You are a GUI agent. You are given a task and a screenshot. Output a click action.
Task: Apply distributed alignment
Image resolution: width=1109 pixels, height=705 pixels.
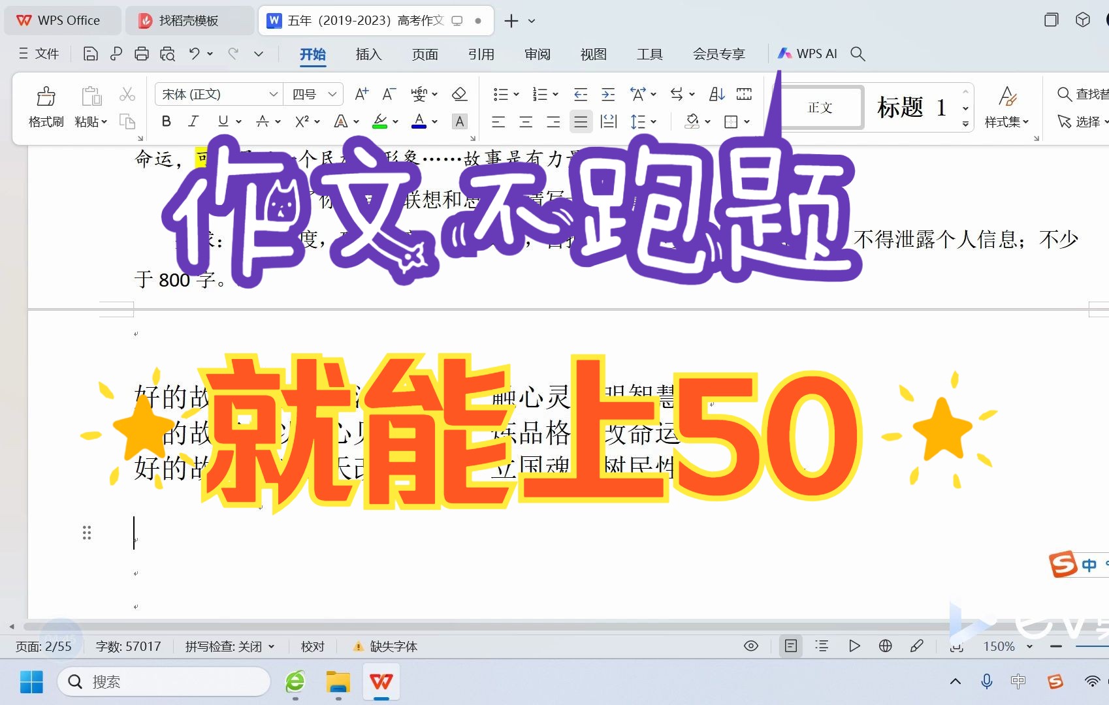pos(609,121)
